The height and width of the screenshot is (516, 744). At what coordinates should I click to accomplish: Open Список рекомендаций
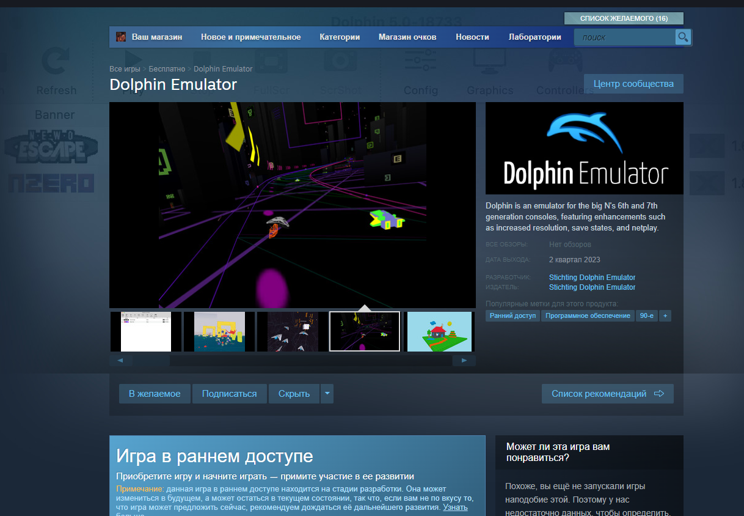(x=608, y=394)
